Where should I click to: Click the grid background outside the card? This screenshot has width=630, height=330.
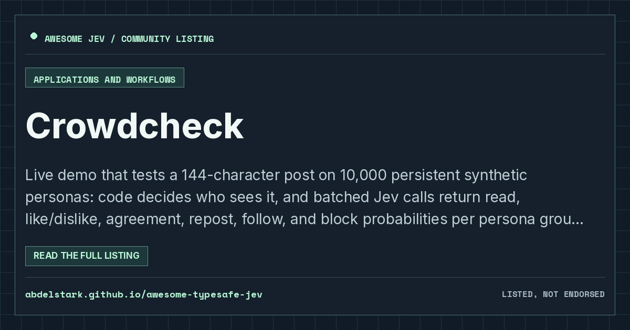click(7, 157)
